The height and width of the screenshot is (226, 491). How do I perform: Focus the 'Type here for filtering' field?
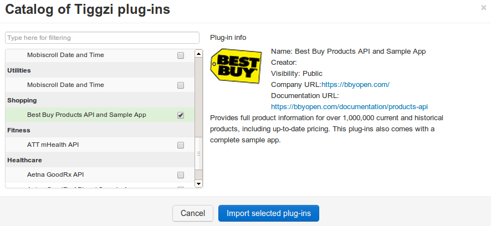[x=102, y=38]
